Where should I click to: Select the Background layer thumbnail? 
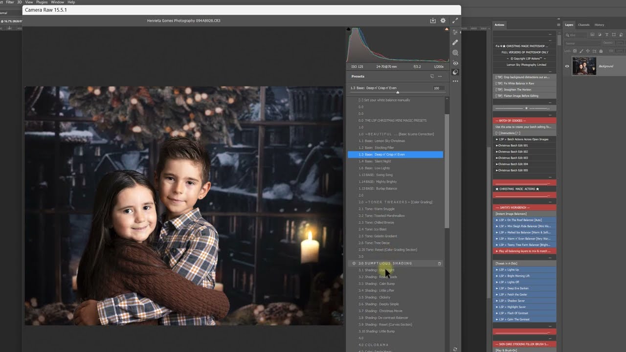click(x=584, y=66)
